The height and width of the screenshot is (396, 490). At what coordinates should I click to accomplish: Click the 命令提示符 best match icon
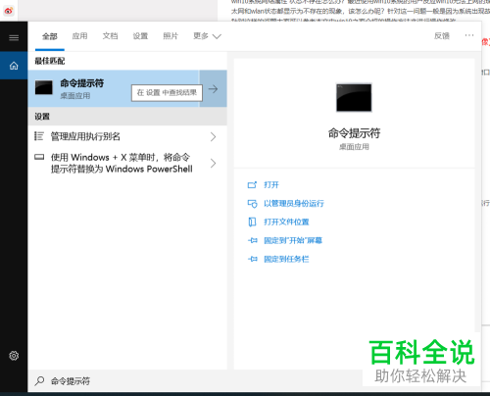click(x=44, y=88)
